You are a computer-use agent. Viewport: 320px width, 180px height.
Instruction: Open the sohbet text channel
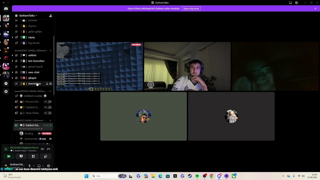[33, 55]
